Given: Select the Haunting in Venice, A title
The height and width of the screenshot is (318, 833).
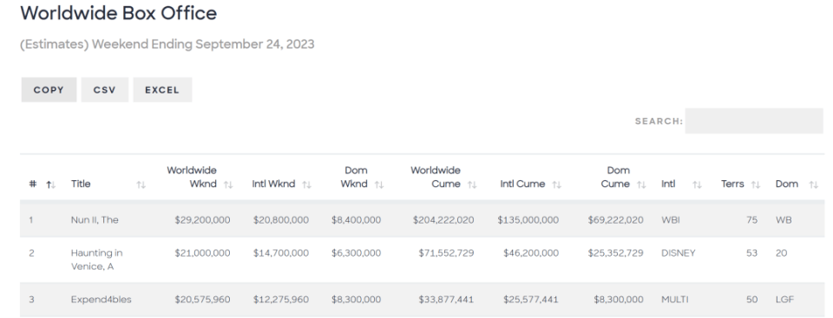Looking at the screenshot, I should tap(96, 260).
